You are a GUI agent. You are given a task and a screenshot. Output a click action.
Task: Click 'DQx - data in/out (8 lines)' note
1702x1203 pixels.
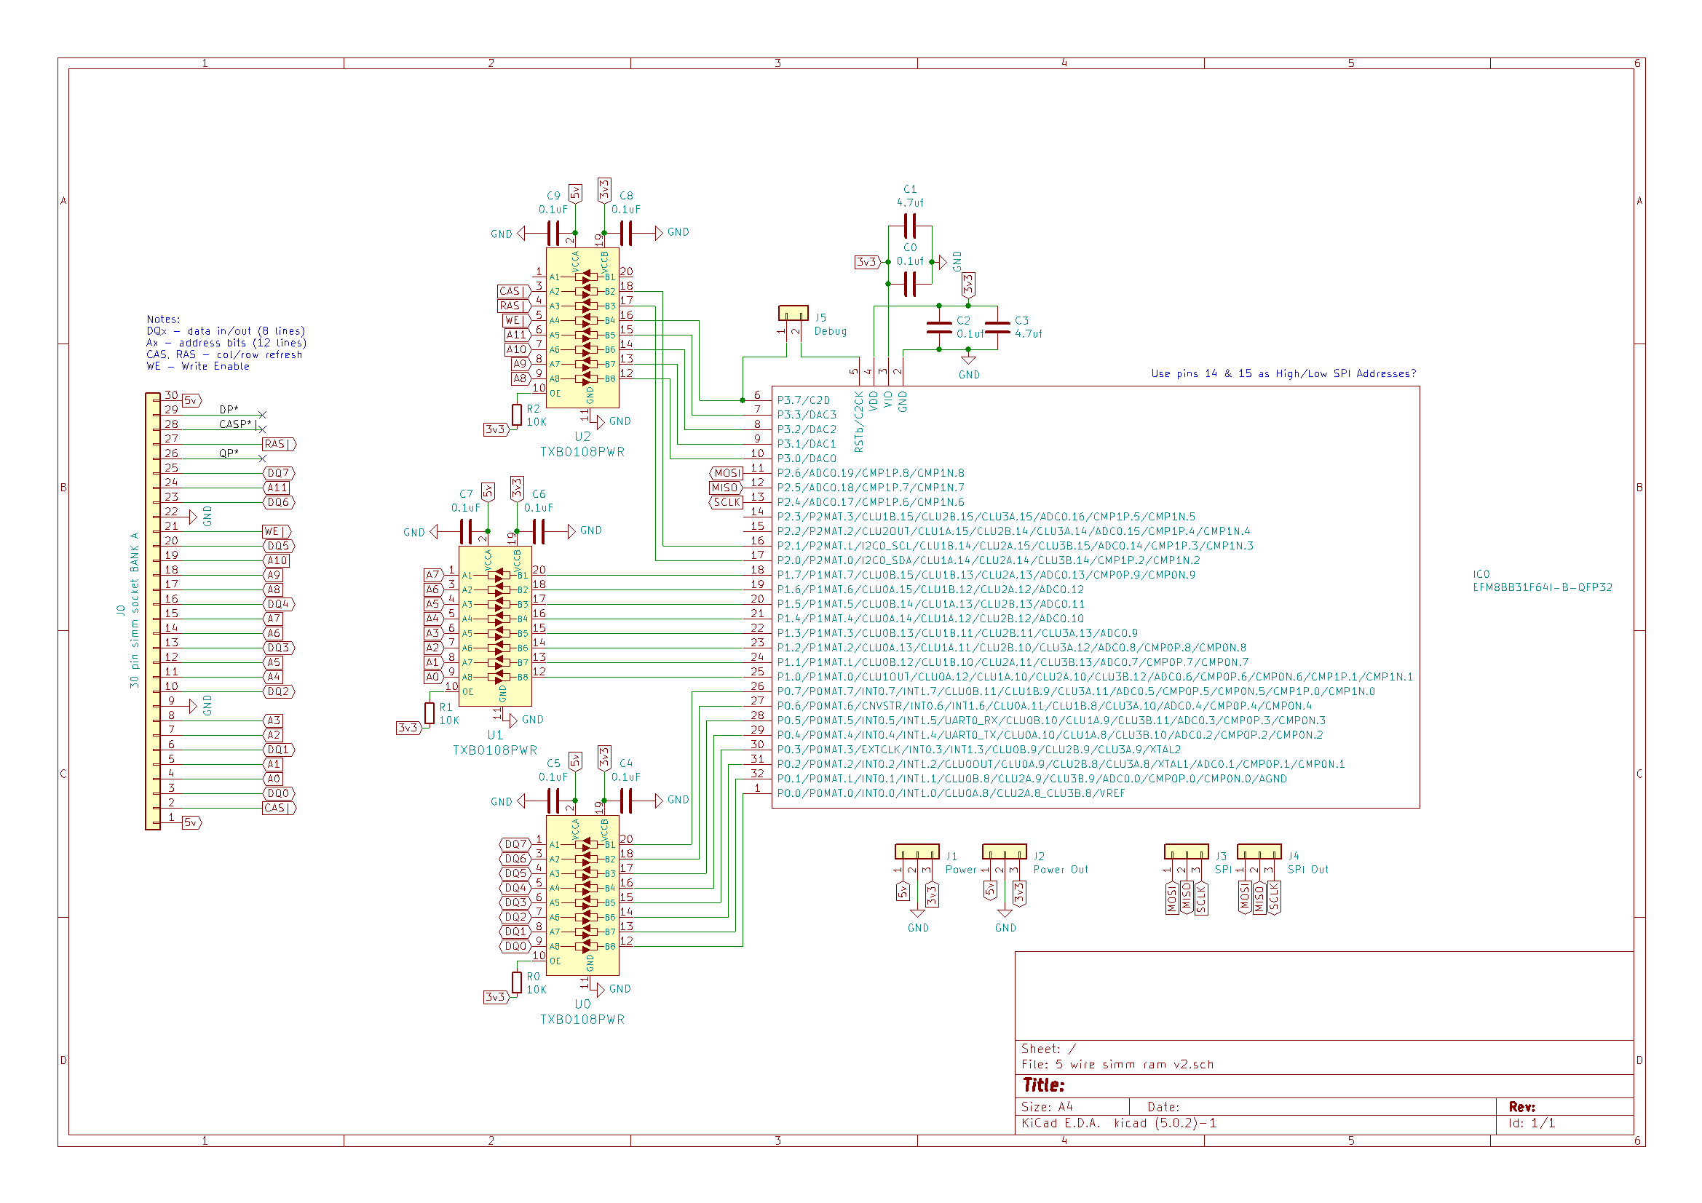226,330
